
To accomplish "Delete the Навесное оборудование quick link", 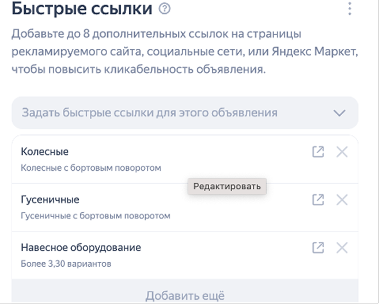I will pos(342,248).
